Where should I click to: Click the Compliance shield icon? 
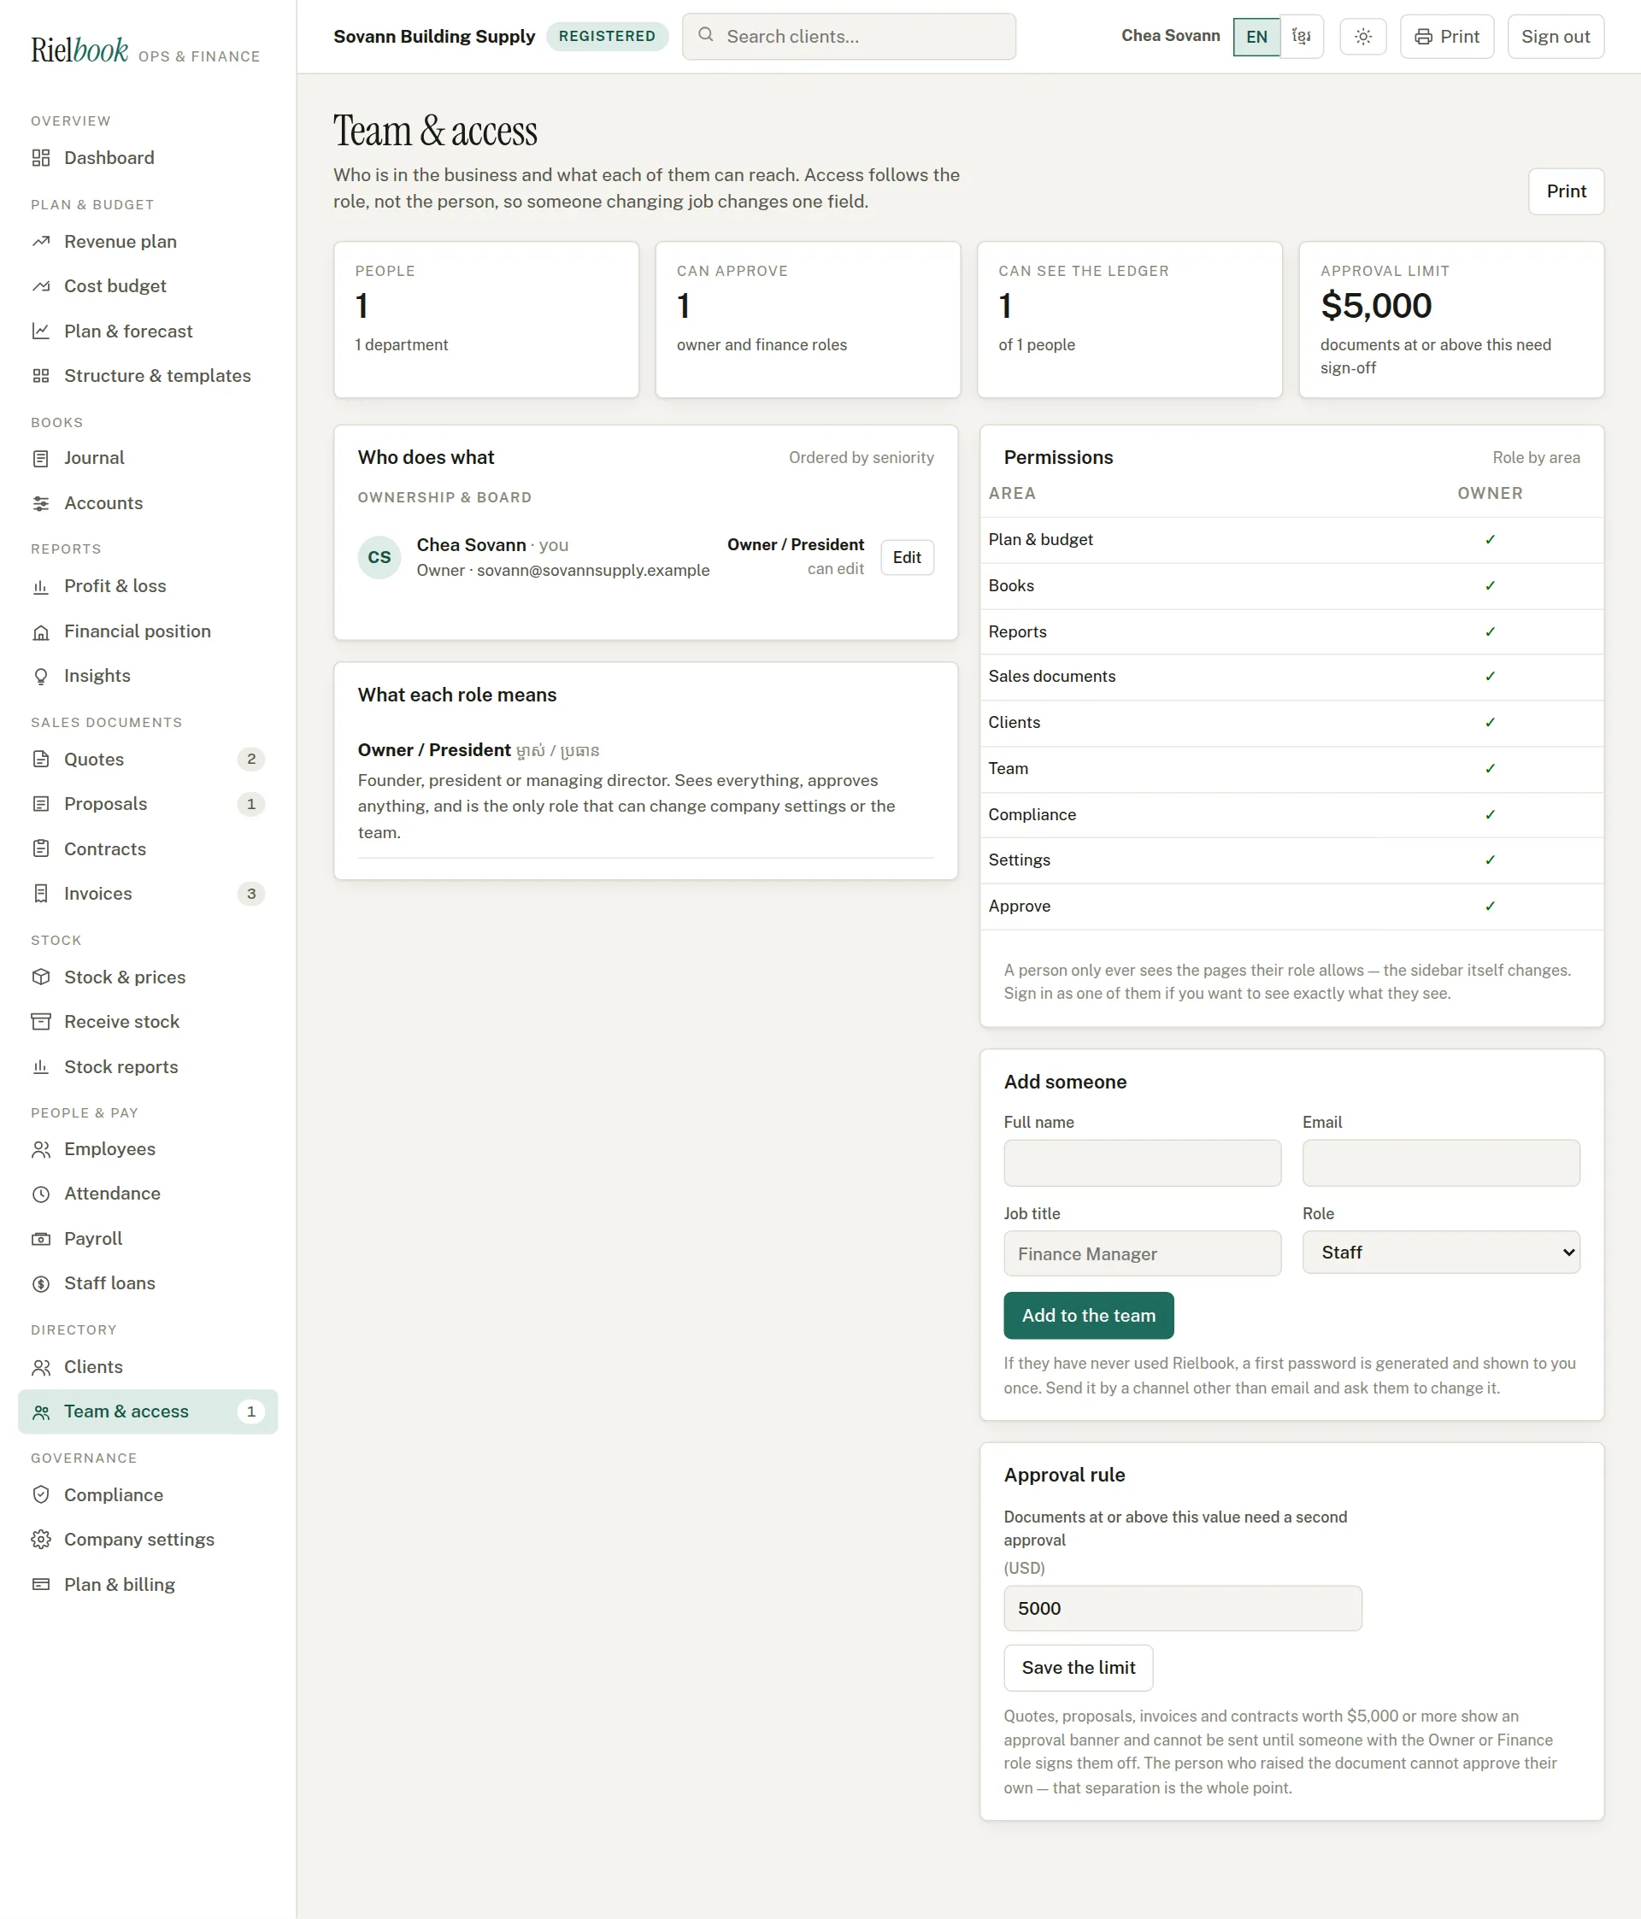[x=41, y=1495]
